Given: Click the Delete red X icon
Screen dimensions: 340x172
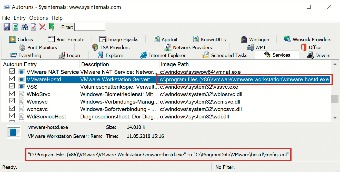Looking at the screenshot, I should coord(42,27).
